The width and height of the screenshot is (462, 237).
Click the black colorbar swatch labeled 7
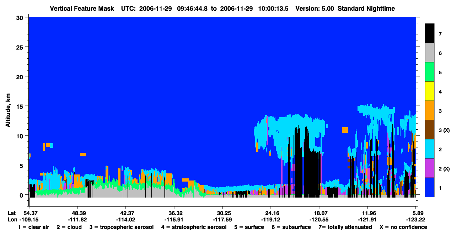point(430,33)
